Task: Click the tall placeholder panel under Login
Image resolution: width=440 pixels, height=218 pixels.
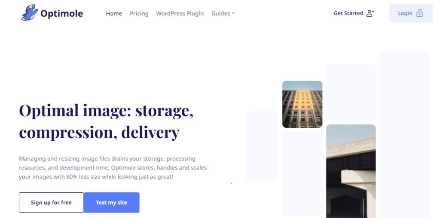Action: pyautogui.click(x=404, y=134)
